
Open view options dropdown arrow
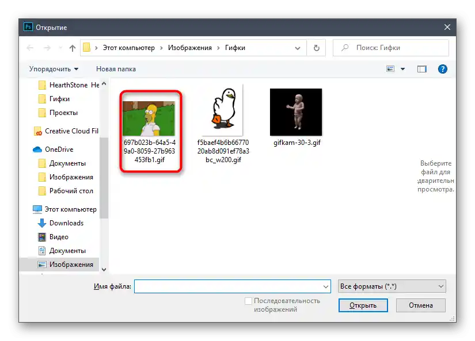click(x=402, y=69)
